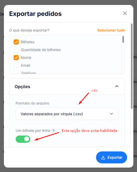Collapse the Opções section chevron
This screenshot has height=172, width=137.
coord(117,87)
